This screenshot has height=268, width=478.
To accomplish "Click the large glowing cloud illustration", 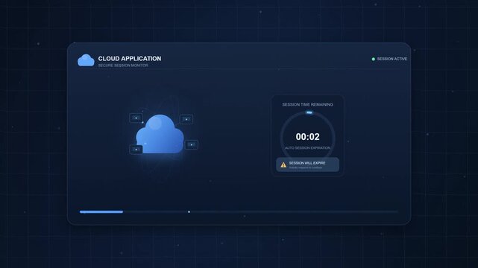I will click(160, 134).
